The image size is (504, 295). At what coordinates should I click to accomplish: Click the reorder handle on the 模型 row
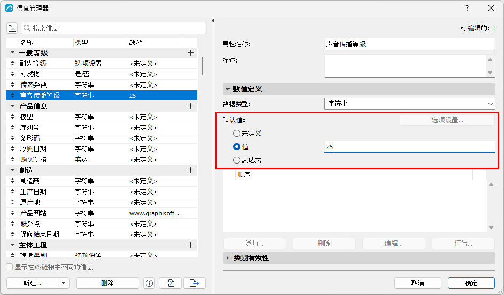click(12, 117)
